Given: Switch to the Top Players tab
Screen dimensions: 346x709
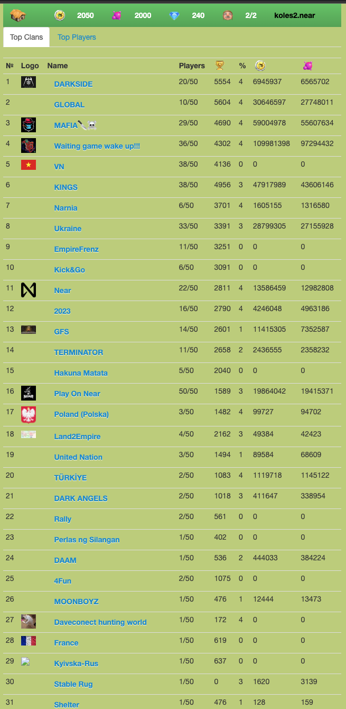Looking at the screenshot, I should (77, 37).
